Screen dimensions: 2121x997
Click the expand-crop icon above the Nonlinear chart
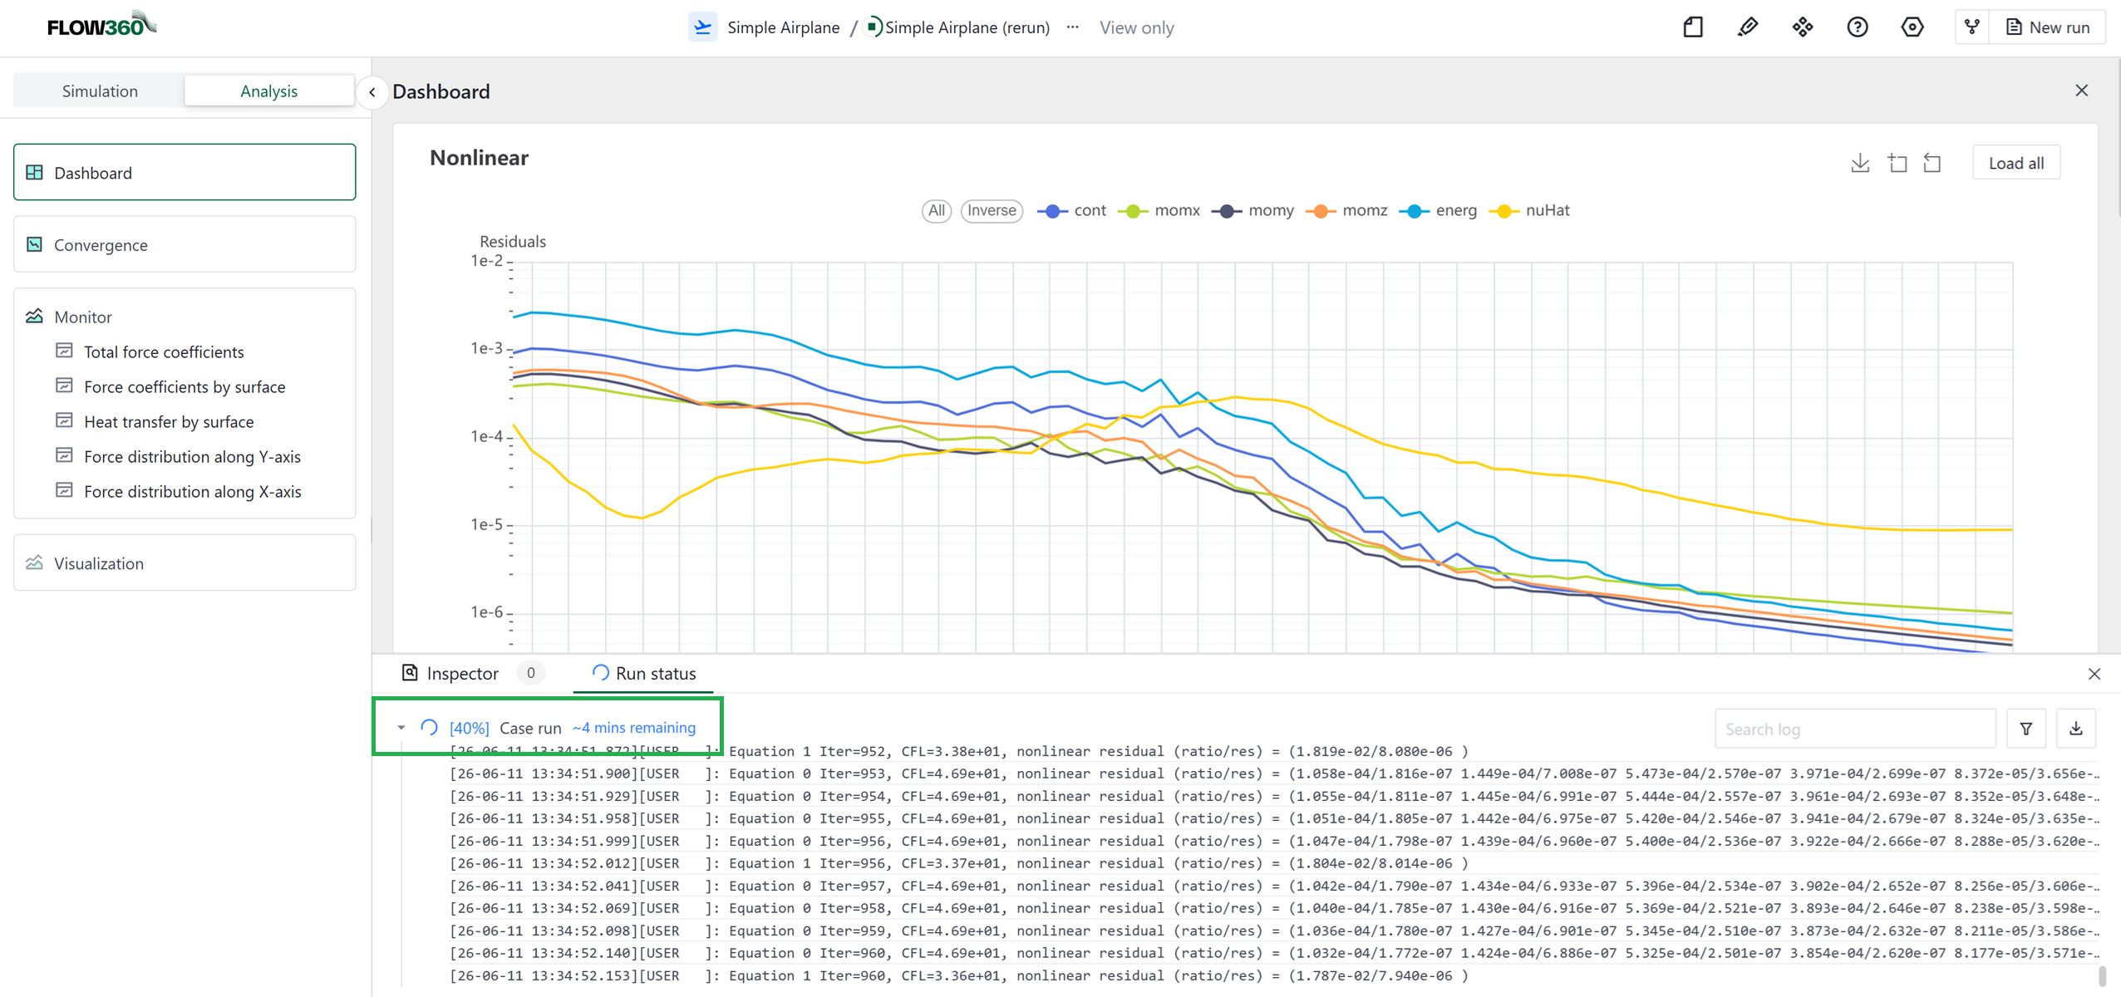[x=1897, y=163]
